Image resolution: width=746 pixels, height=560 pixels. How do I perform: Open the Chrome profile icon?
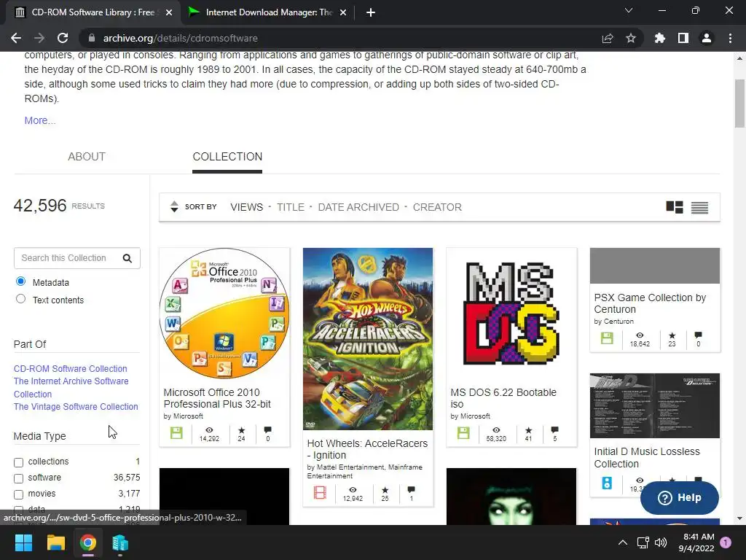[707, 38]
